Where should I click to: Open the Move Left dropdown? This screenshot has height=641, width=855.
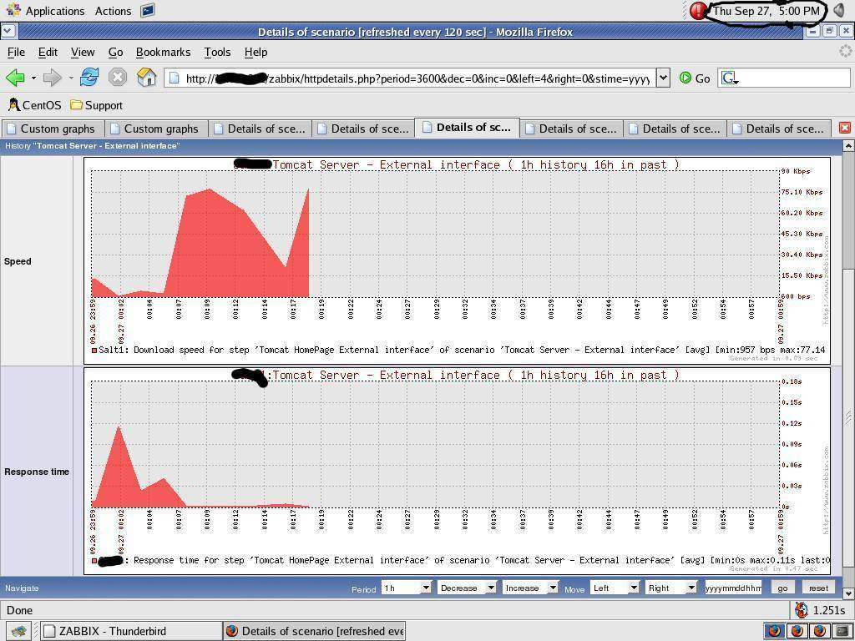pos(615,588)
